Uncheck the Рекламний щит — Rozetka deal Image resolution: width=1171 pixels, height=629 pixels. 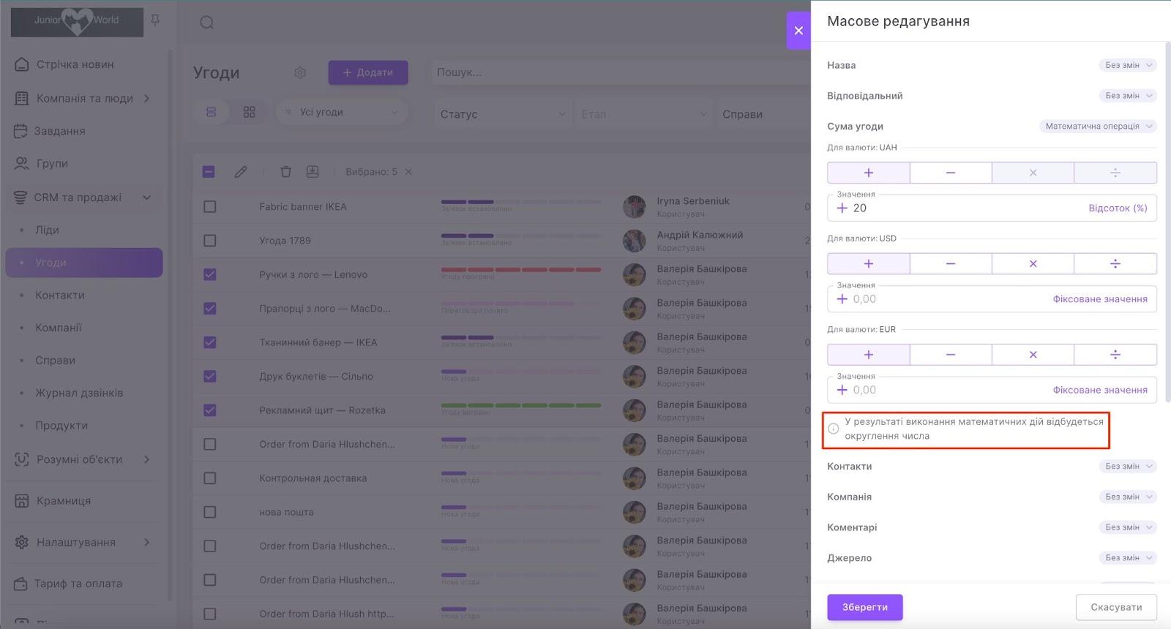pyautogui.click(x=210, y=410)
